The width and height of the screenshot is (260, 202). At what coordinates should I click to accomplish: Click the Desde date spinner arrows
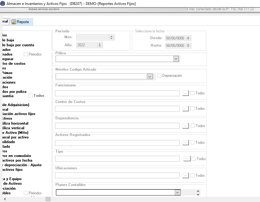[189, 38]
